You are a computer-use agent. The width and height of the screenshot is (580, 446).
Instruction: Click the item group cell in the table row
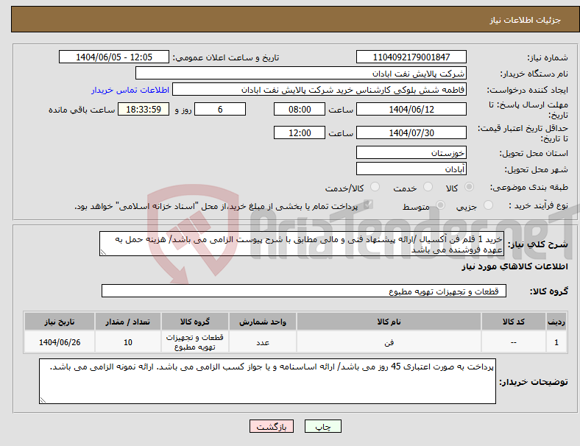click(195, 342)
